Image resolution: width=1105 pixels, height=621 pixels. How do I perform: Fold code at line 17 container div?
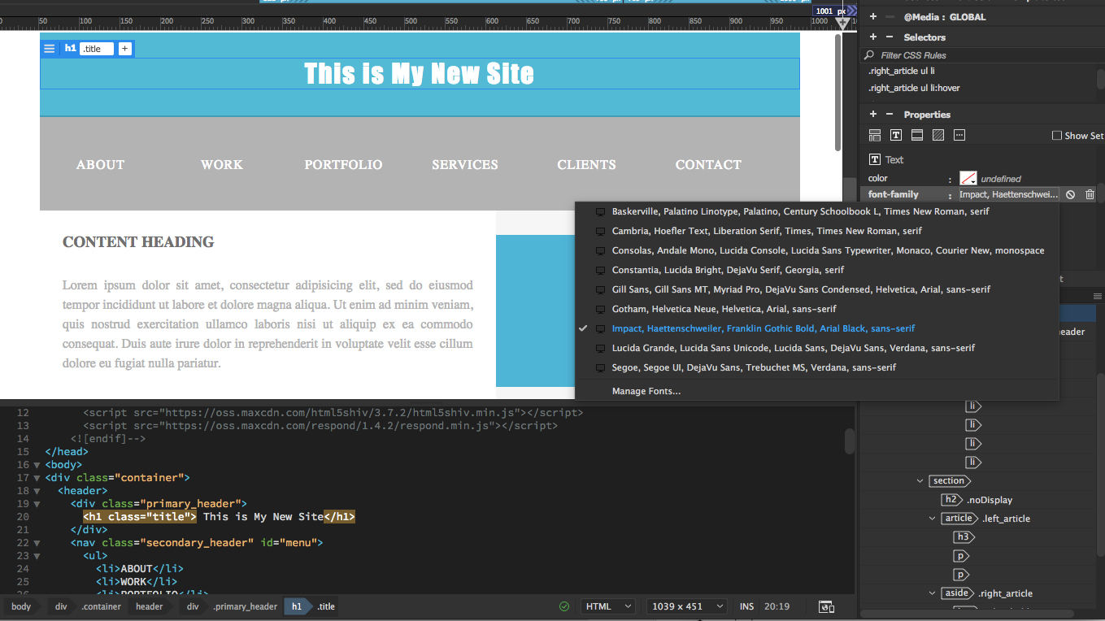tap(37, 478)
